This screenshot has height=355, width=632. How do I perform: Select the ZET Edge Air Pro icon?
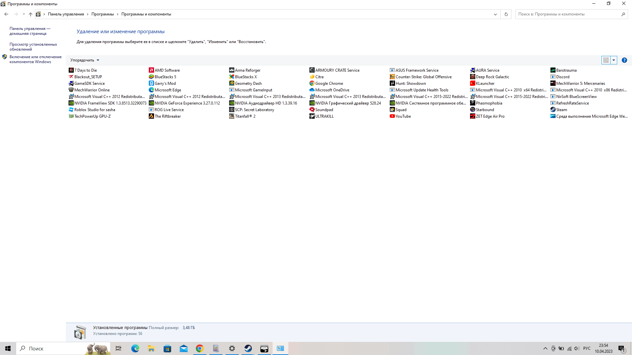473,116
